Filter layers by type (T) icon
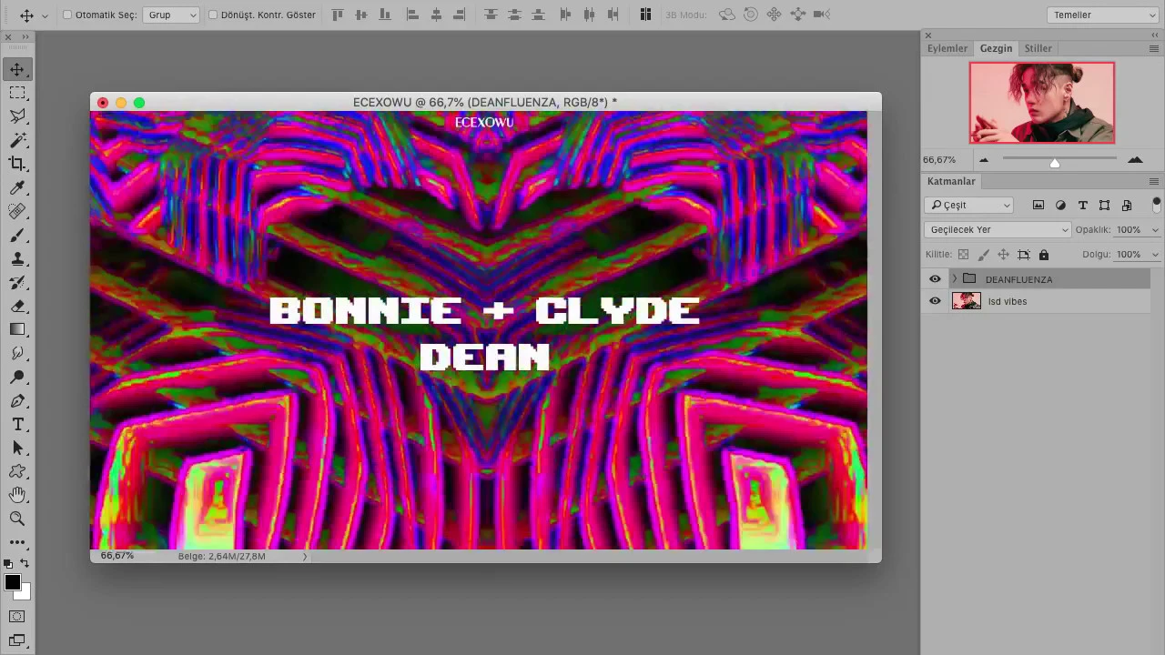The image size is (1165, 655). click(x=1082, y=206)
